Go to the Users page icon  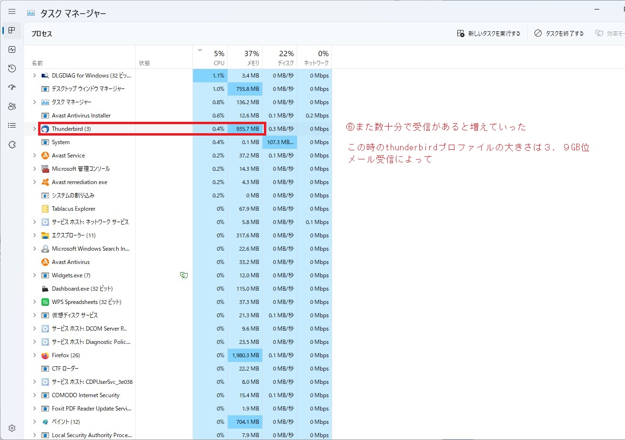coord(12,107)
